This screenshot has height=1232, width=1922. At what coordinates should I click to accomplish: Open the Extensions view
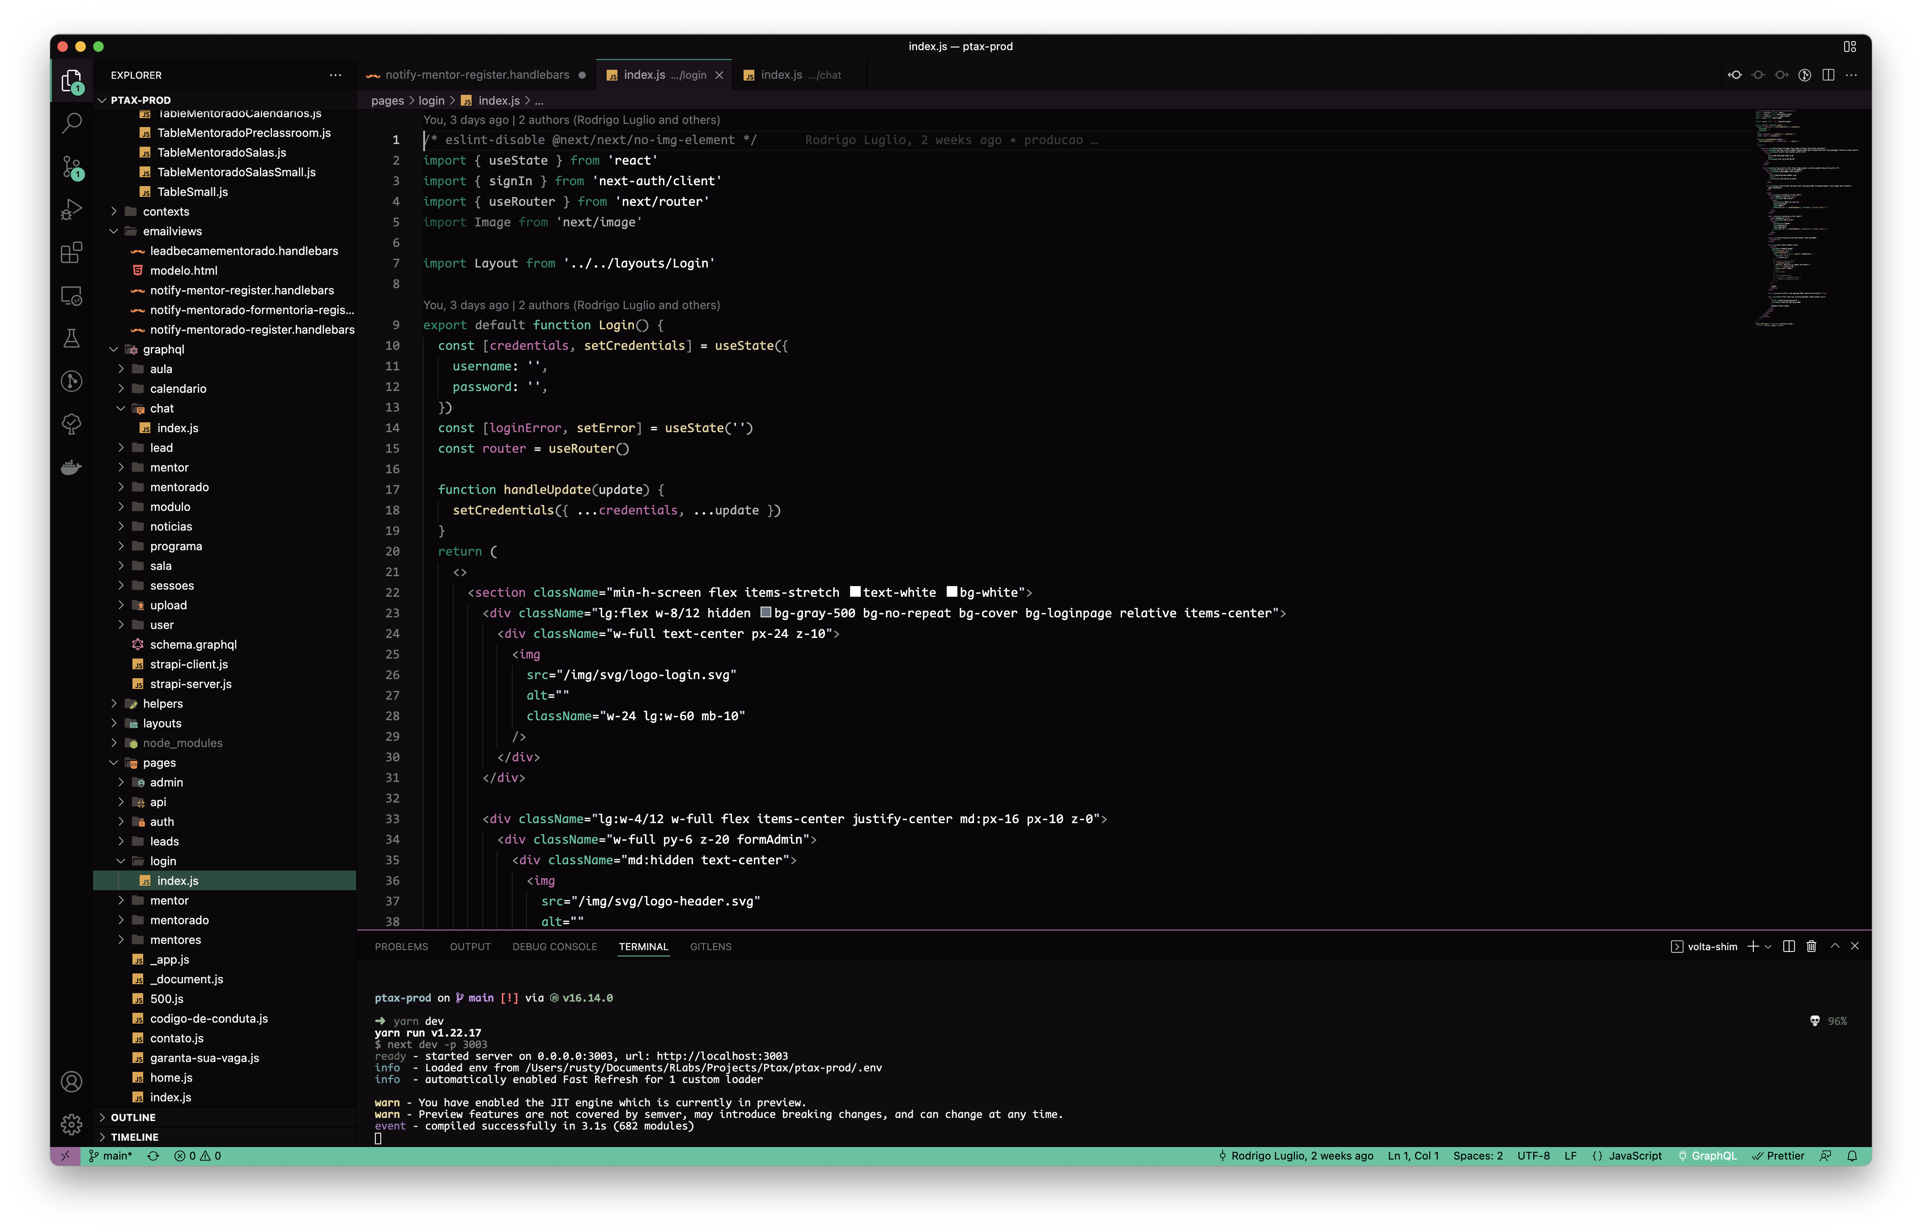[71, 253]
